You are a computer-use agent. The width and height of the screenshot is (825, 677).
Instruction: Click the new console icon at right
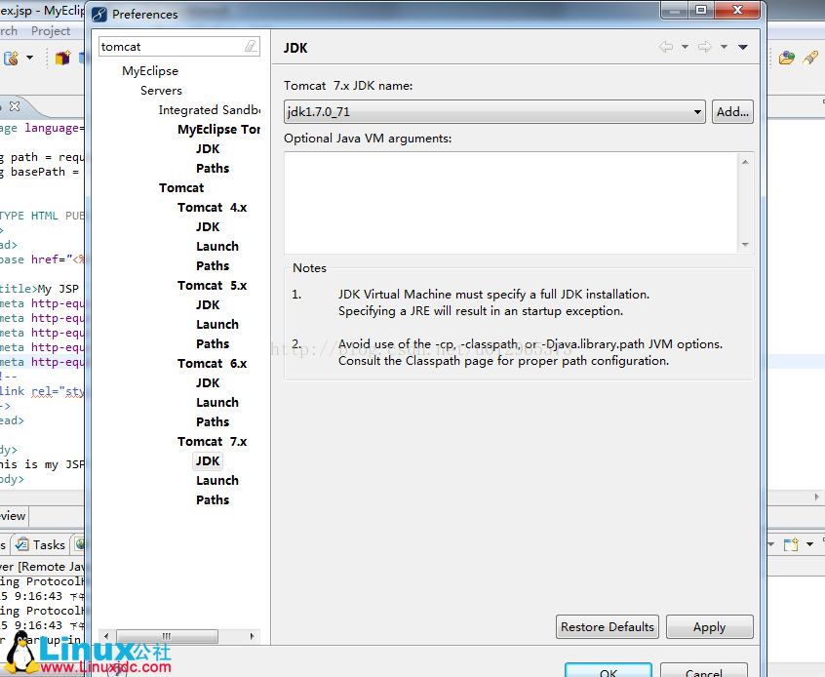(789, 544)
